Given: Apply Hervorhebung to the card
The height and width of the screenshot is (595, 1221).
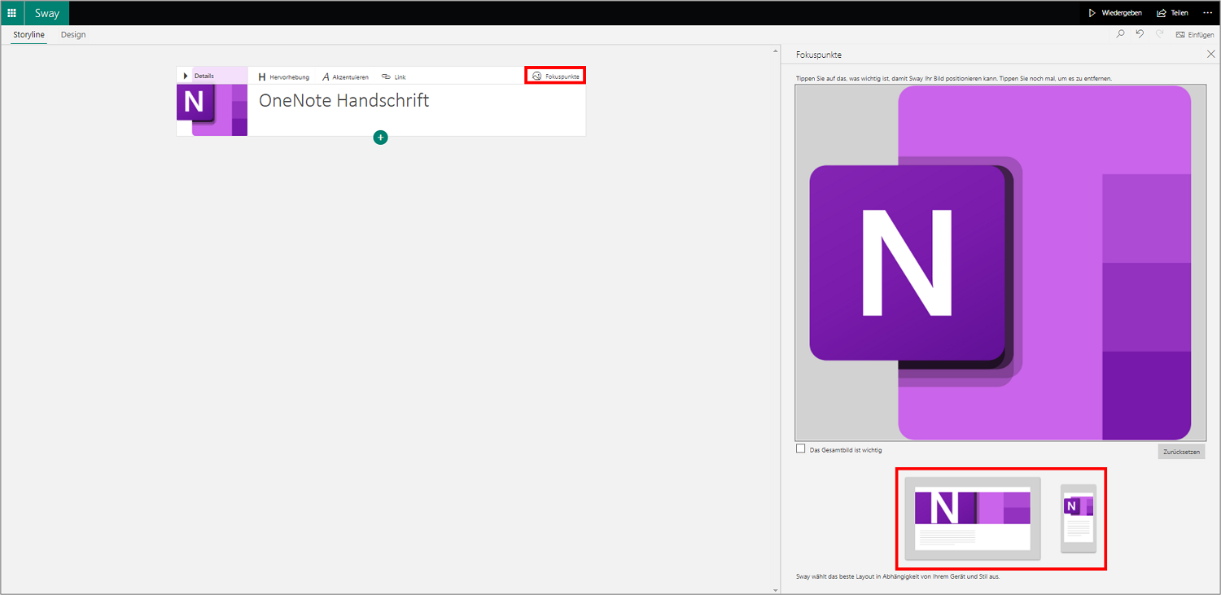Looking at the screenshot, I should click(x=283, y=77).
